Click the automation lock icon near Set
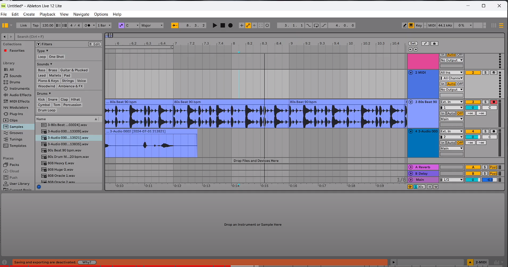 (x=434, y=43)
